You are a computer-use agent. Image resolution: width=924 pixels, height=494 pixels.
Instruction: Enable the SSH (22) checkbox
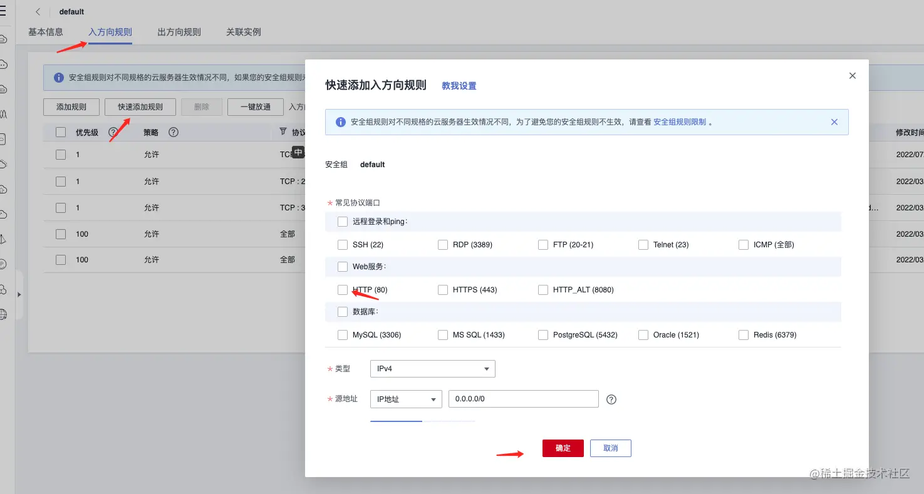point(343,245)
